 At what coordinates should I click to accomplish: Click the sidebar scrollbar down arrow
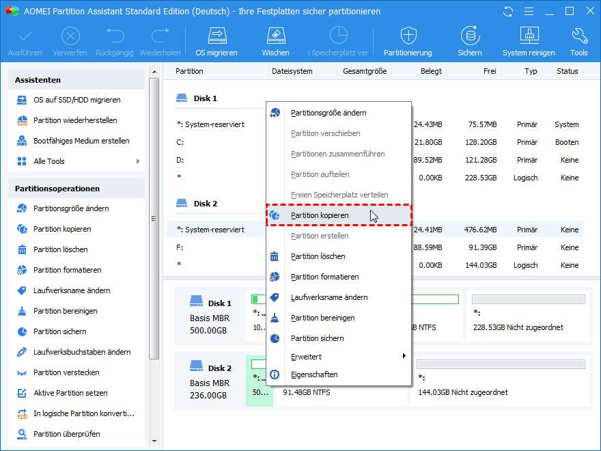[x=154, y=441]
